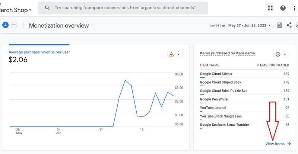This screenshot has width=298, height=154.
Task: Click the Share this report icon
Action: (x=289, y=25)
